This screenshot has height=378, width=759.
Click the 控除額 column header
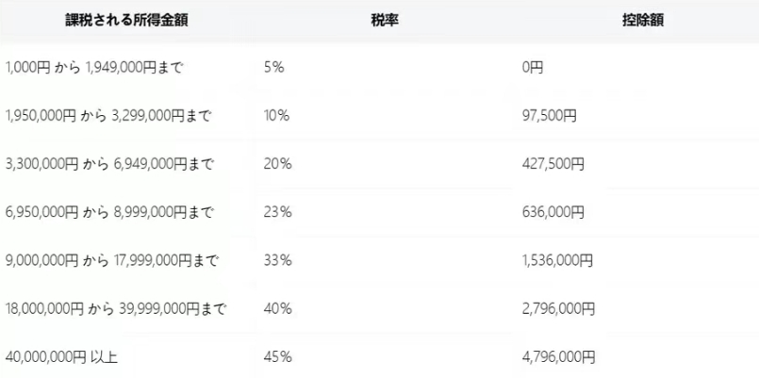[642, 21]
